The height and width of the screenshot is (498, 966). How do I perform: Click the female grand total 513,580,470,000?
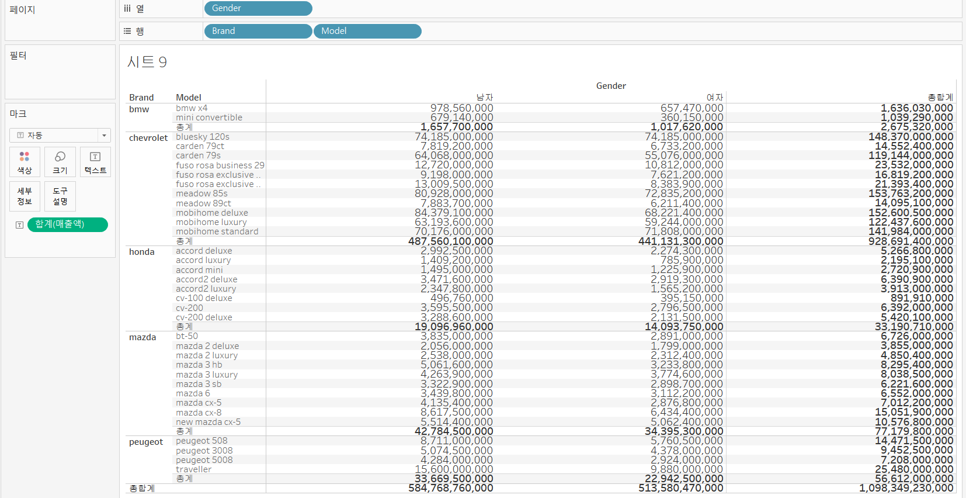[x=681, y=488]
